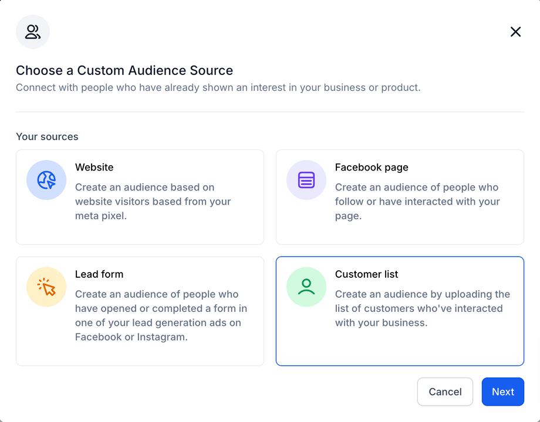Select the Facebook page source title
Screen dimensions: 540x422
point(372,167)
